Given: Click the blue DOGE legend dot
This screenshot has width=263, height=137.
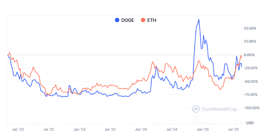Looking at the screenshot, I should click(x=117, y=20).
